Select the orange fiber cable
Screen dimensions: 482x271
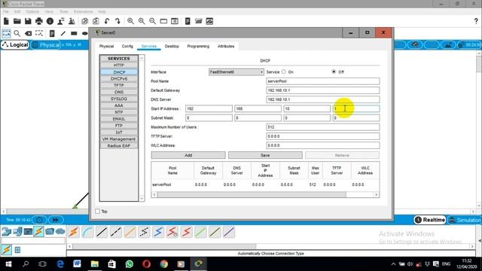coord(130,232)
